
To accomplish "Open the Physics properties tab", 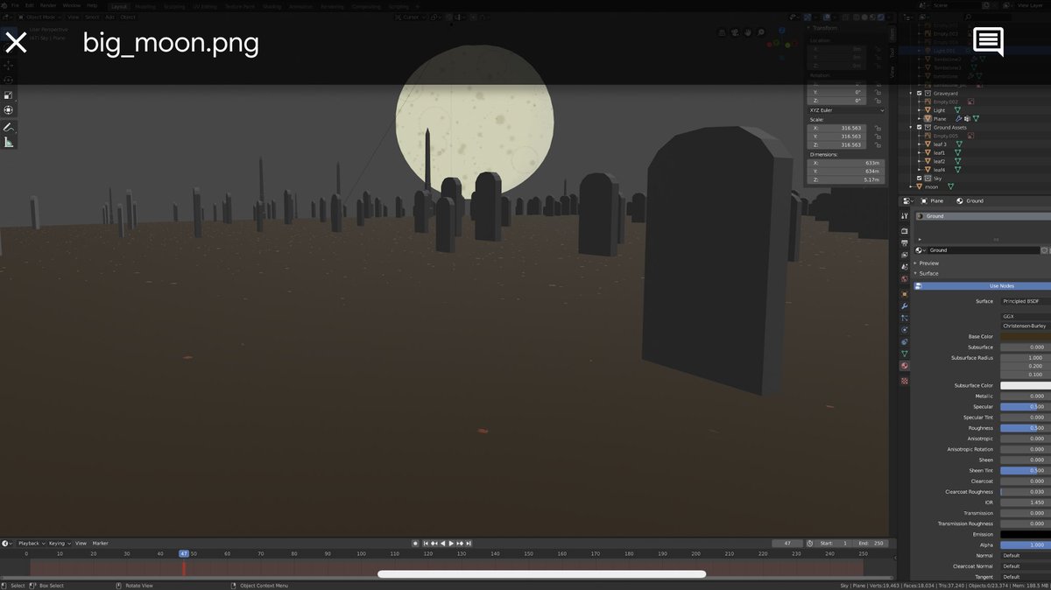I will pyautogui.click(x=905, y=330).
